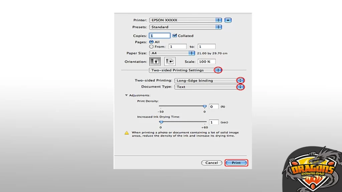Viewport: 342px width, 192px height.
Task: Click the Copies input field
Action: 160,36
